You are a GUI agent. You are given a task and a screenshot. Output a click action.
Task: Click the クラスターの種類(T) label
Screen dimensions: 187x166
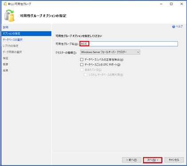tap(66, 53)
